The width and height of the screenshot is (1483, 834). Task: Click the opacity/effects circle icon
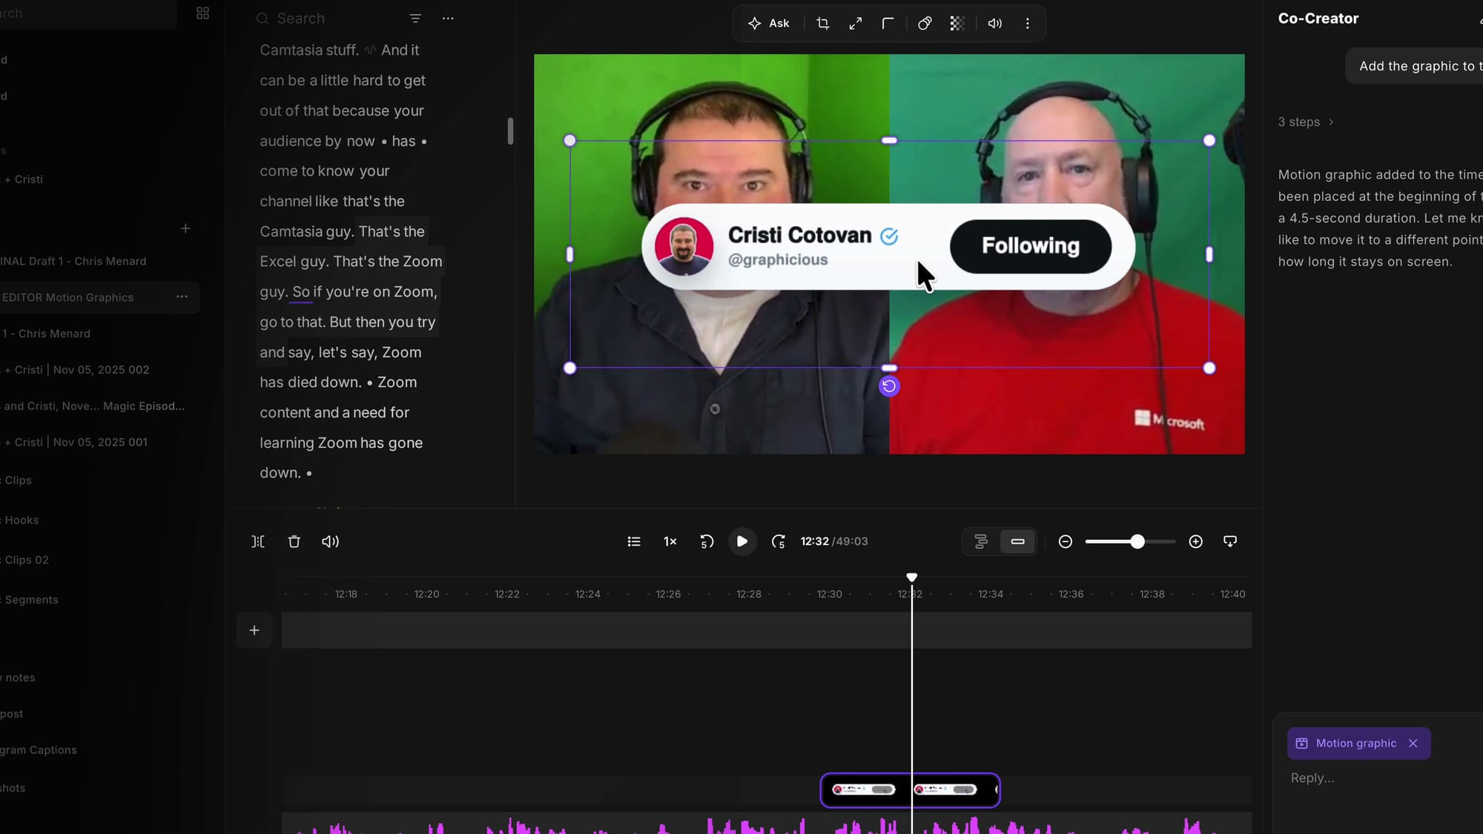925,23
